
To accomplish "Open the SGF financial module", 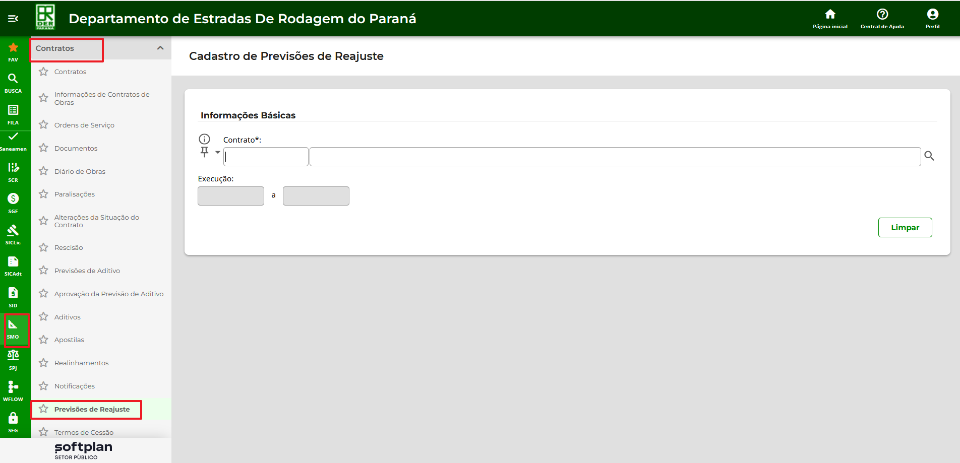I will (x=13, y=203).
